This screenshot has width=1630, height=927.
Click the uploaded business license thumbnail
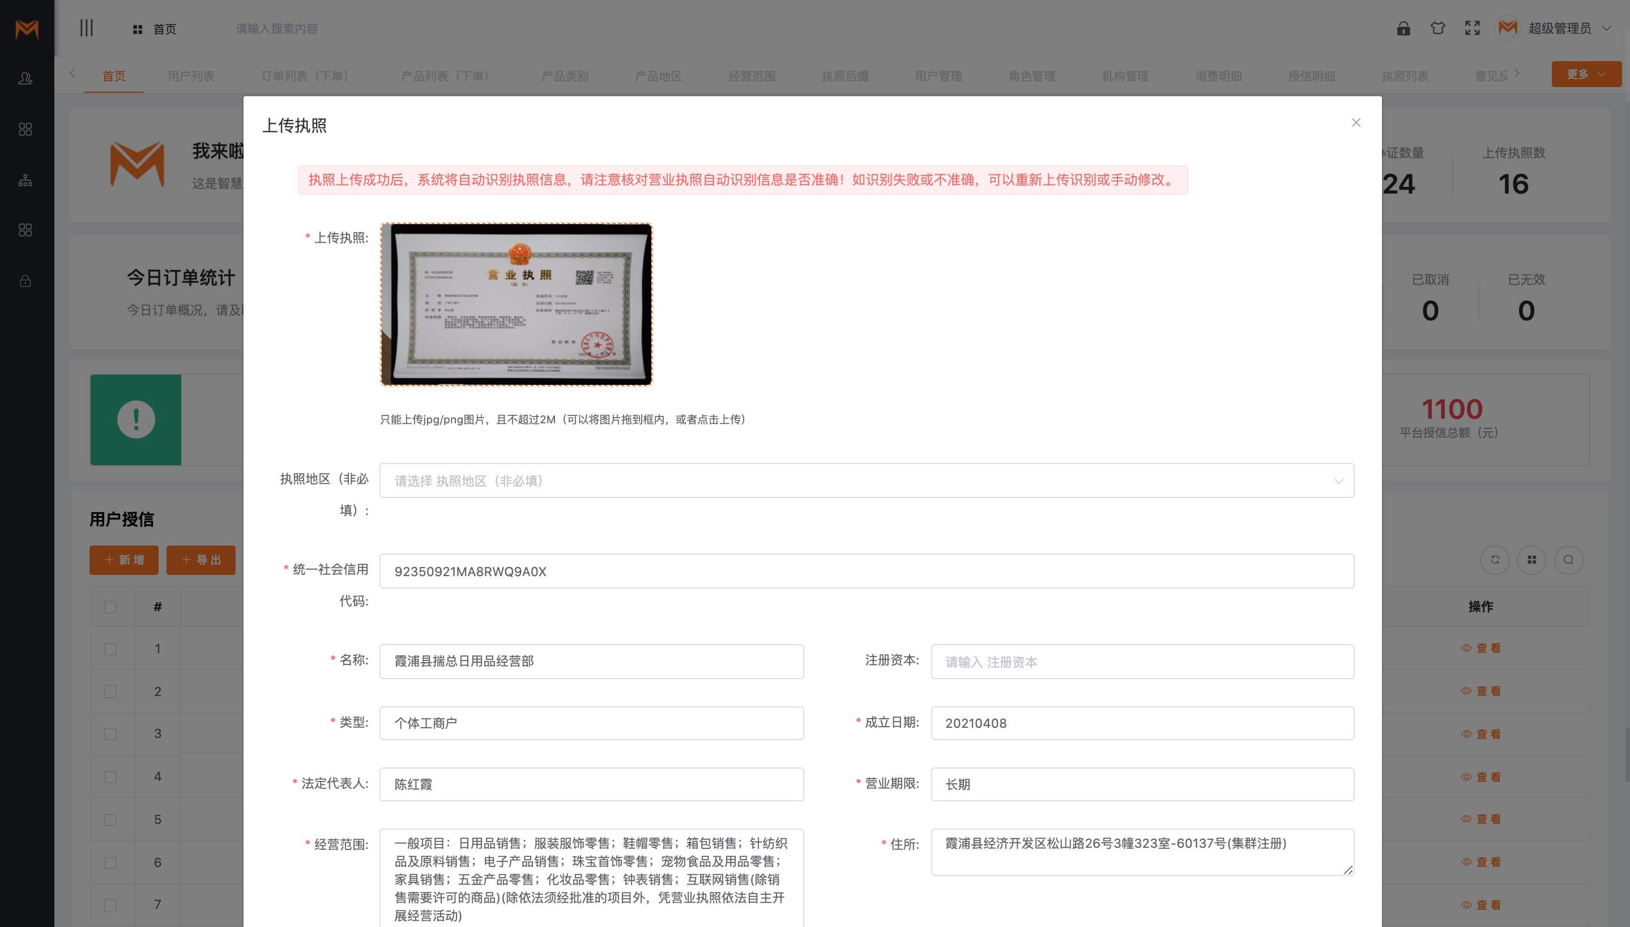516,304
